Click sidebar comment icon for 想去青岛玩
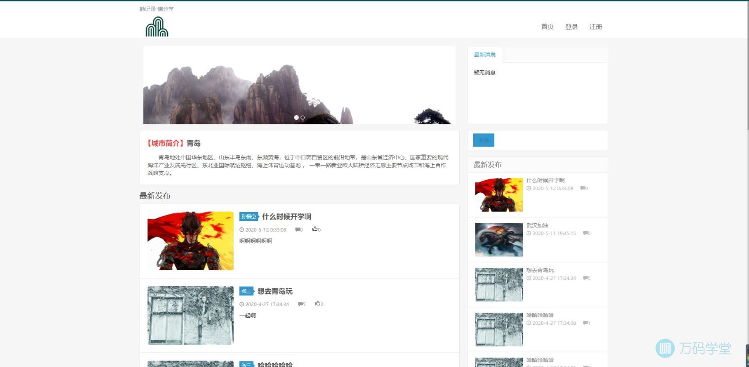This screenshot has height=367, width=749. (x=586, y=279)
